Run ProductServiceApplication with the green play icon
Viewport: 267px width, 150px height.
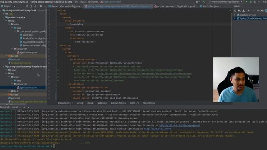pyautogui.click(x=246, y=2)
